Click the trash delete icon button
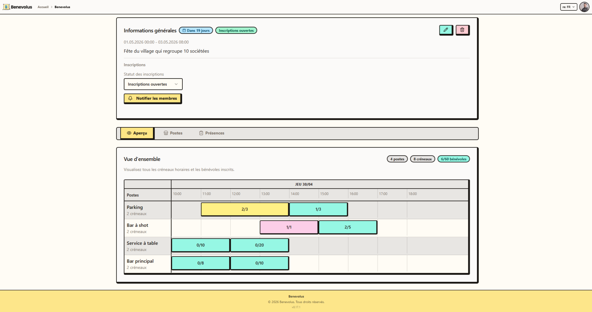 [x=462, y=30]
